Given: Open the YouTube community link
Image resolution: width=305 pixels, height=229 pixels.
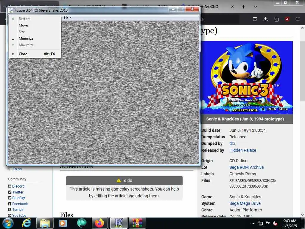Looking at the screenshot, I should click(x=19, y=215).
